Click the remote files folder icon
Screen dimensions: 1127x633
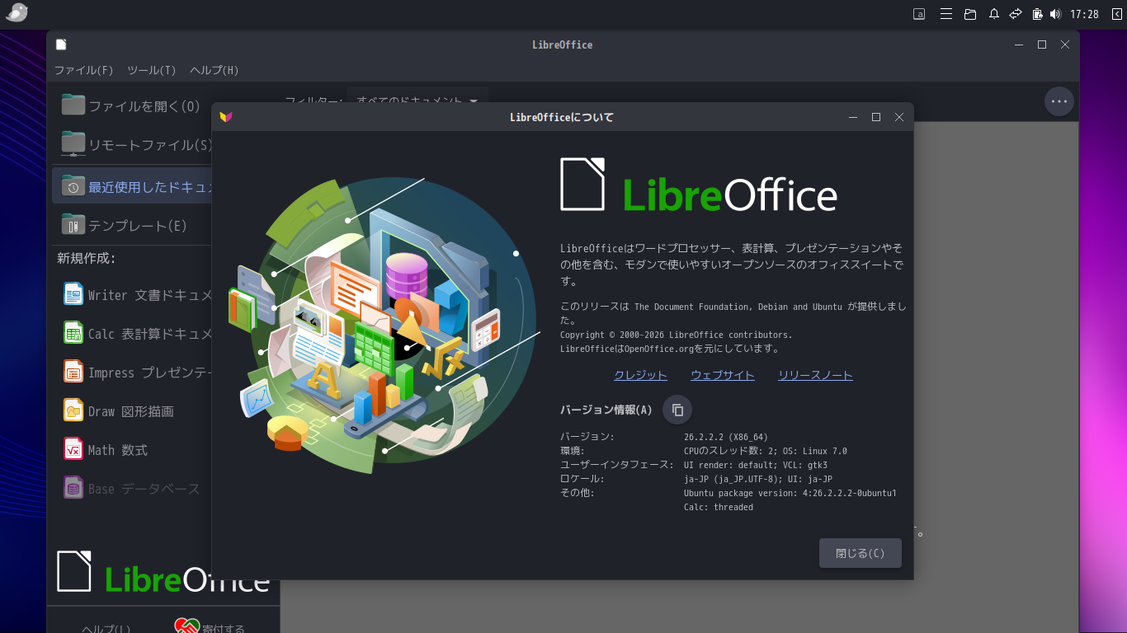click(73, 144)
